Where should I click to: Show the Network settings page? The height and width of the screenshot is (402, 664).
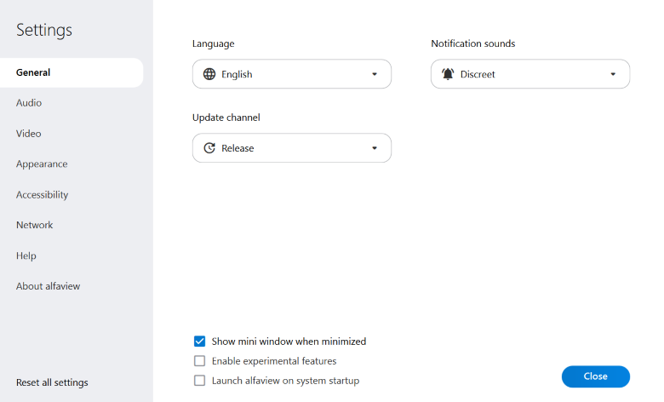coord(35,225)
